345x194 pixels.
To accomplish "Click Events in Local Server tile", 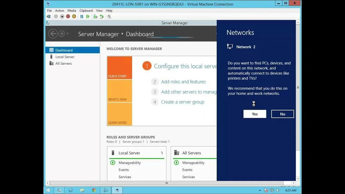I will [x=124, y=170].
